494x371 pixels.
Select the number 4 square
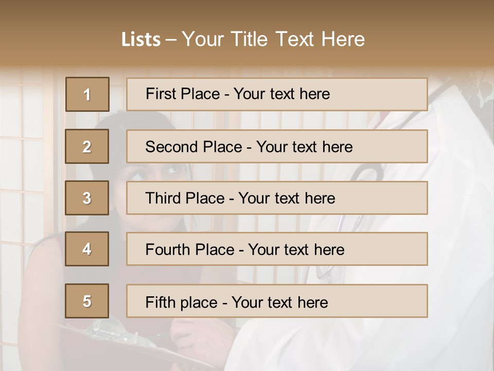87,249
